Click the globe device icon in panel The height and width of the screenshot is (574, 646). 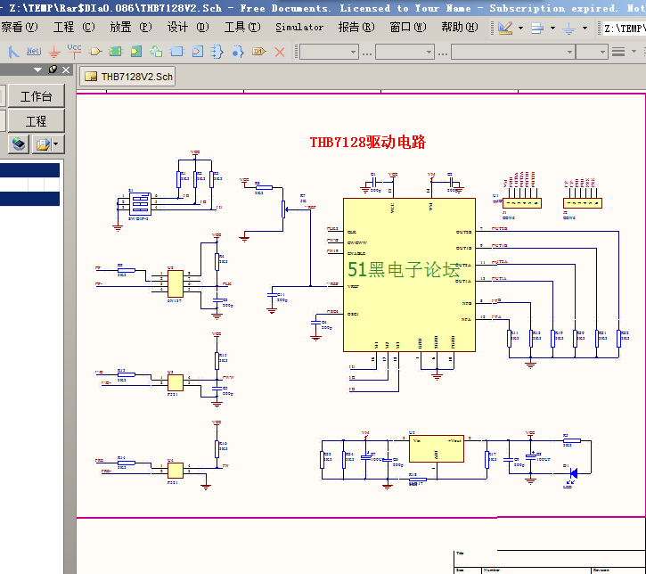(x=19, y=144)
